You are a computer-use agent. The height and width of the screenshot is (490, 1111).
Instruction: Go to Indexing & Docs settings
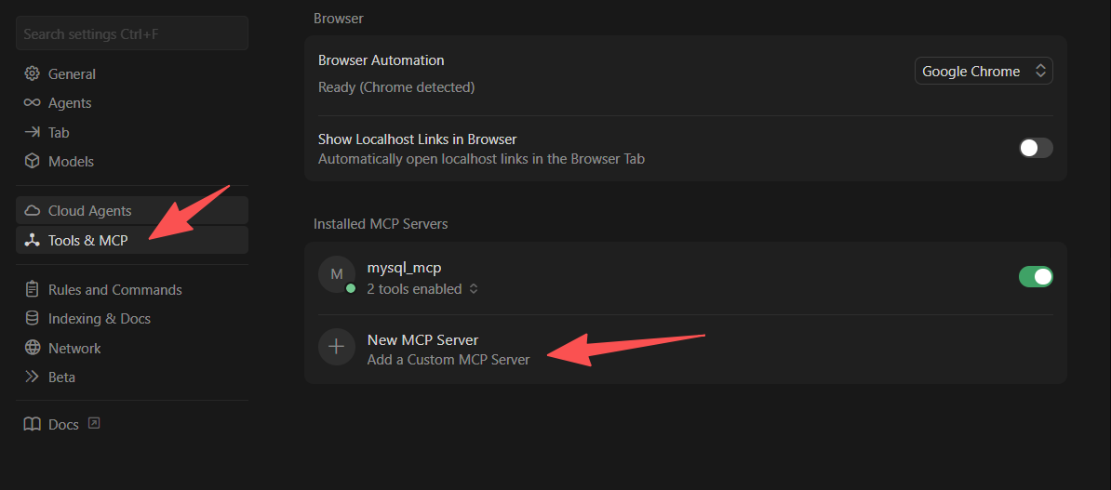click(99, 319)
